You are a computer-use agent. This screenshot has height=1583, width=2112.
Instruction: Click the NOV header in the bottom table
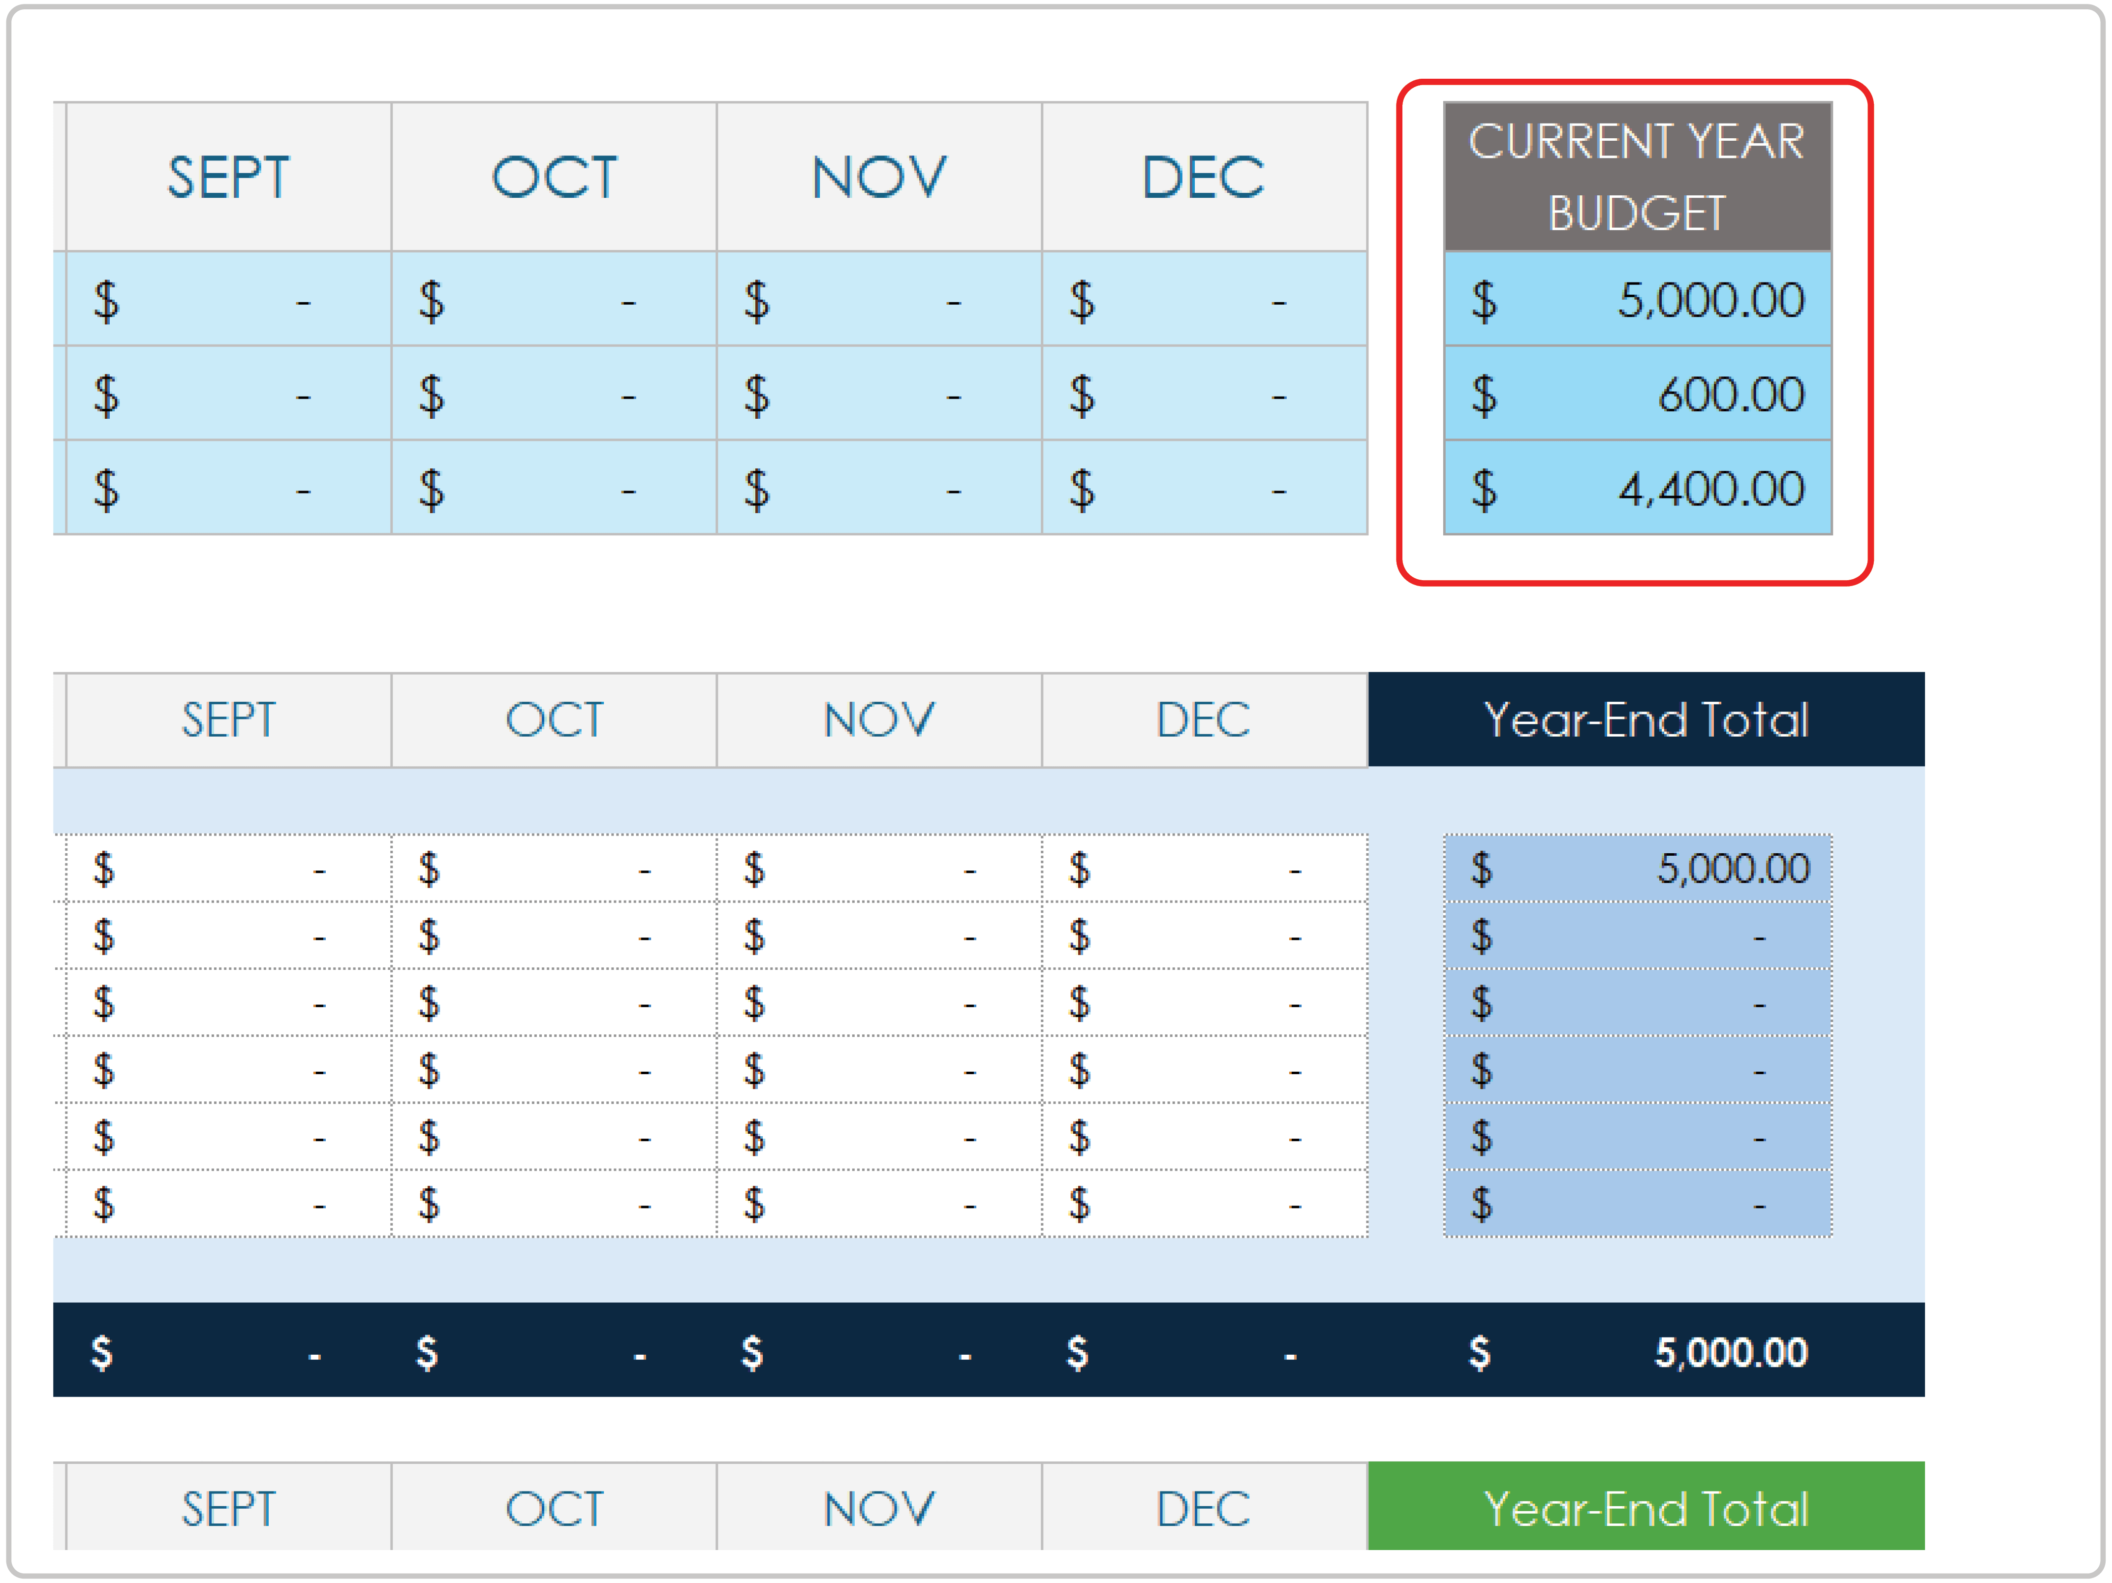(878, 1509)
